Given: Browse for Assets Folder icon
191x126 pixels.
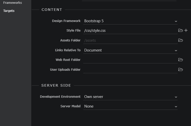Looking at the screenshot, I should pyautogui.click(x=180, y=40).
